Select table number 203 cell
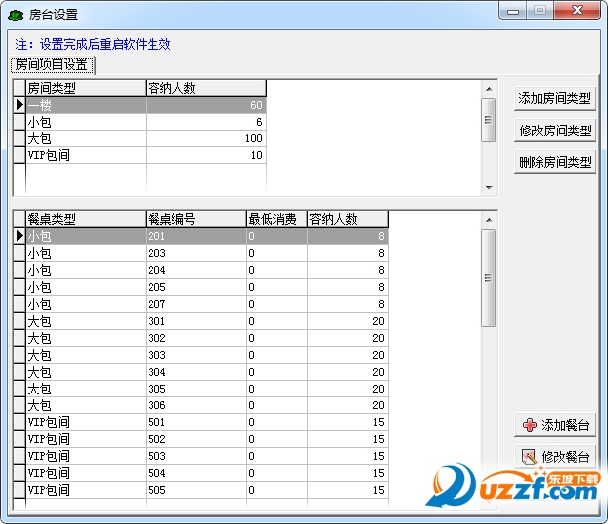 tap(196, 253)
